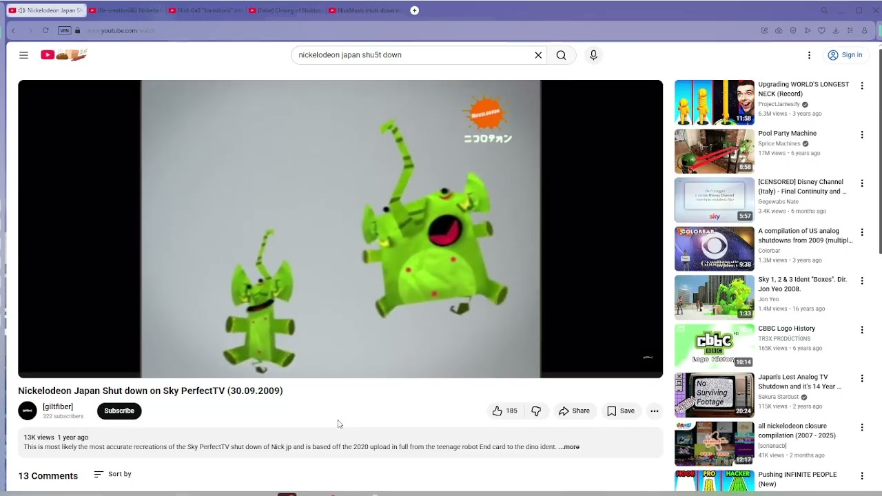Visit the Sprice Machines channel link

pos(779,143)
